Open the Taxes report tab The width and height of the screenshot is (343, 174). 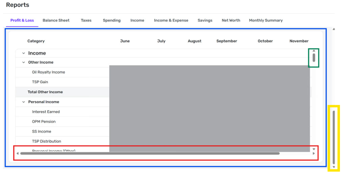(86, 20)
